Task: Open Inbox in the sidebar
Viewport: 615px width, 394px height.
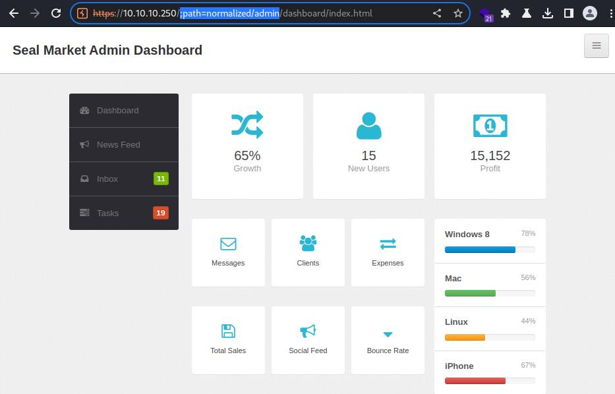Action: [x=124, y=179]
